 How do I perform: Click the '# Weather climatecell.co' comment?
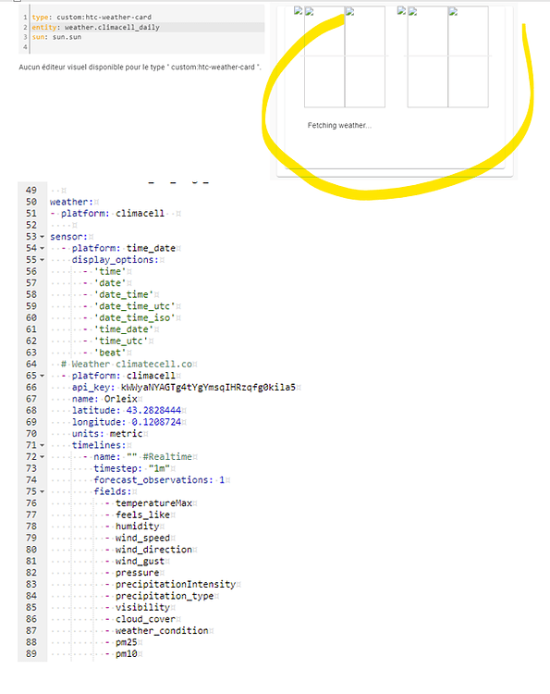pyautogui.click(x=127, y=365)
